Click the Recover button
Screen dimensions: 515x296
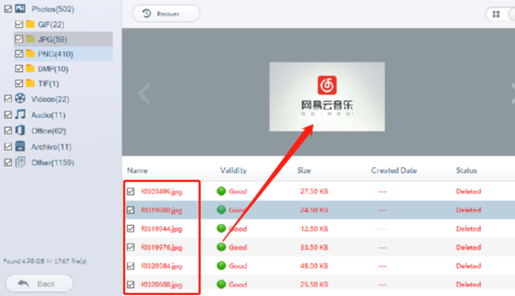click(166, 14)
